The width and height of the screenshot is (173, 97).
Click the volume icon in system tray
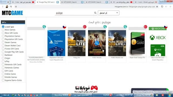(x=16, y=95)
